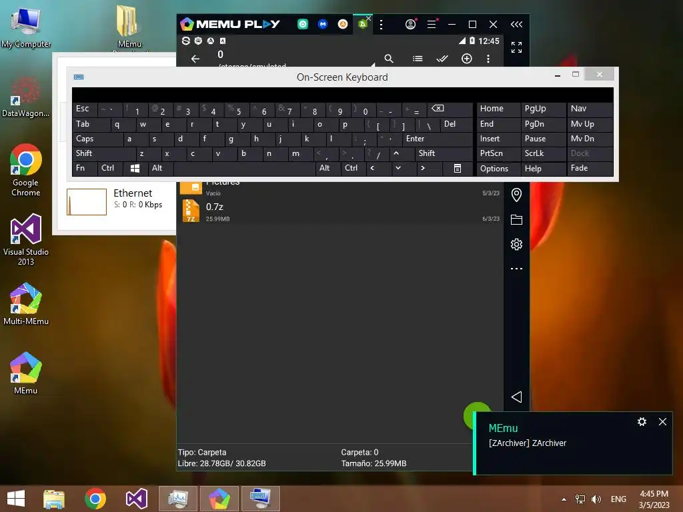Toggle Caps key on On-Screen Keyboard
The height and width of the screenshot is (512, 683).
(97, 139)
